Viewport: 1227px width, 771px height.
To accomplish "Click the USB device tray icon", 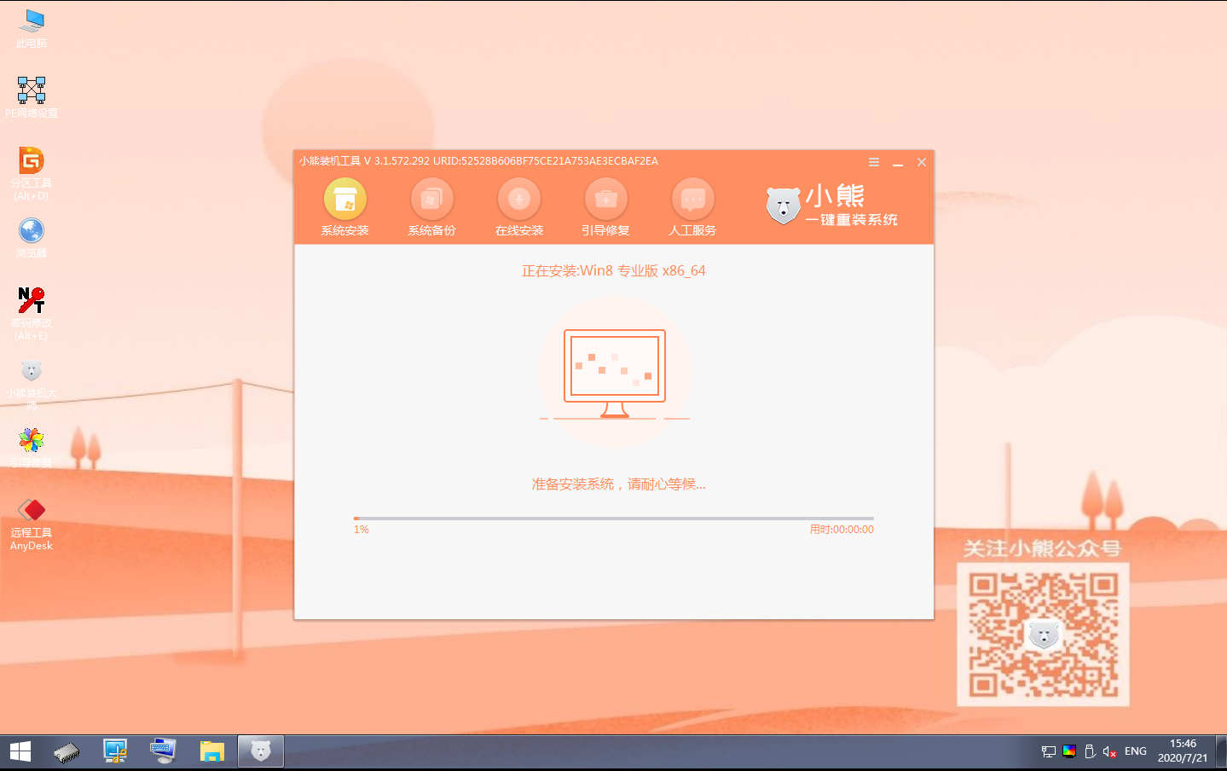I will pos(1090,751).
